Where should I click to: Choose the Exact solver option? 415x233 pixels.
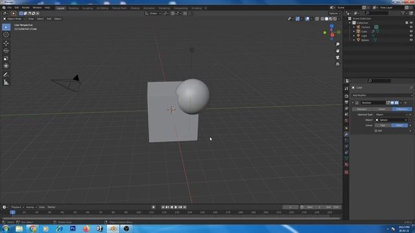[399, 125]
